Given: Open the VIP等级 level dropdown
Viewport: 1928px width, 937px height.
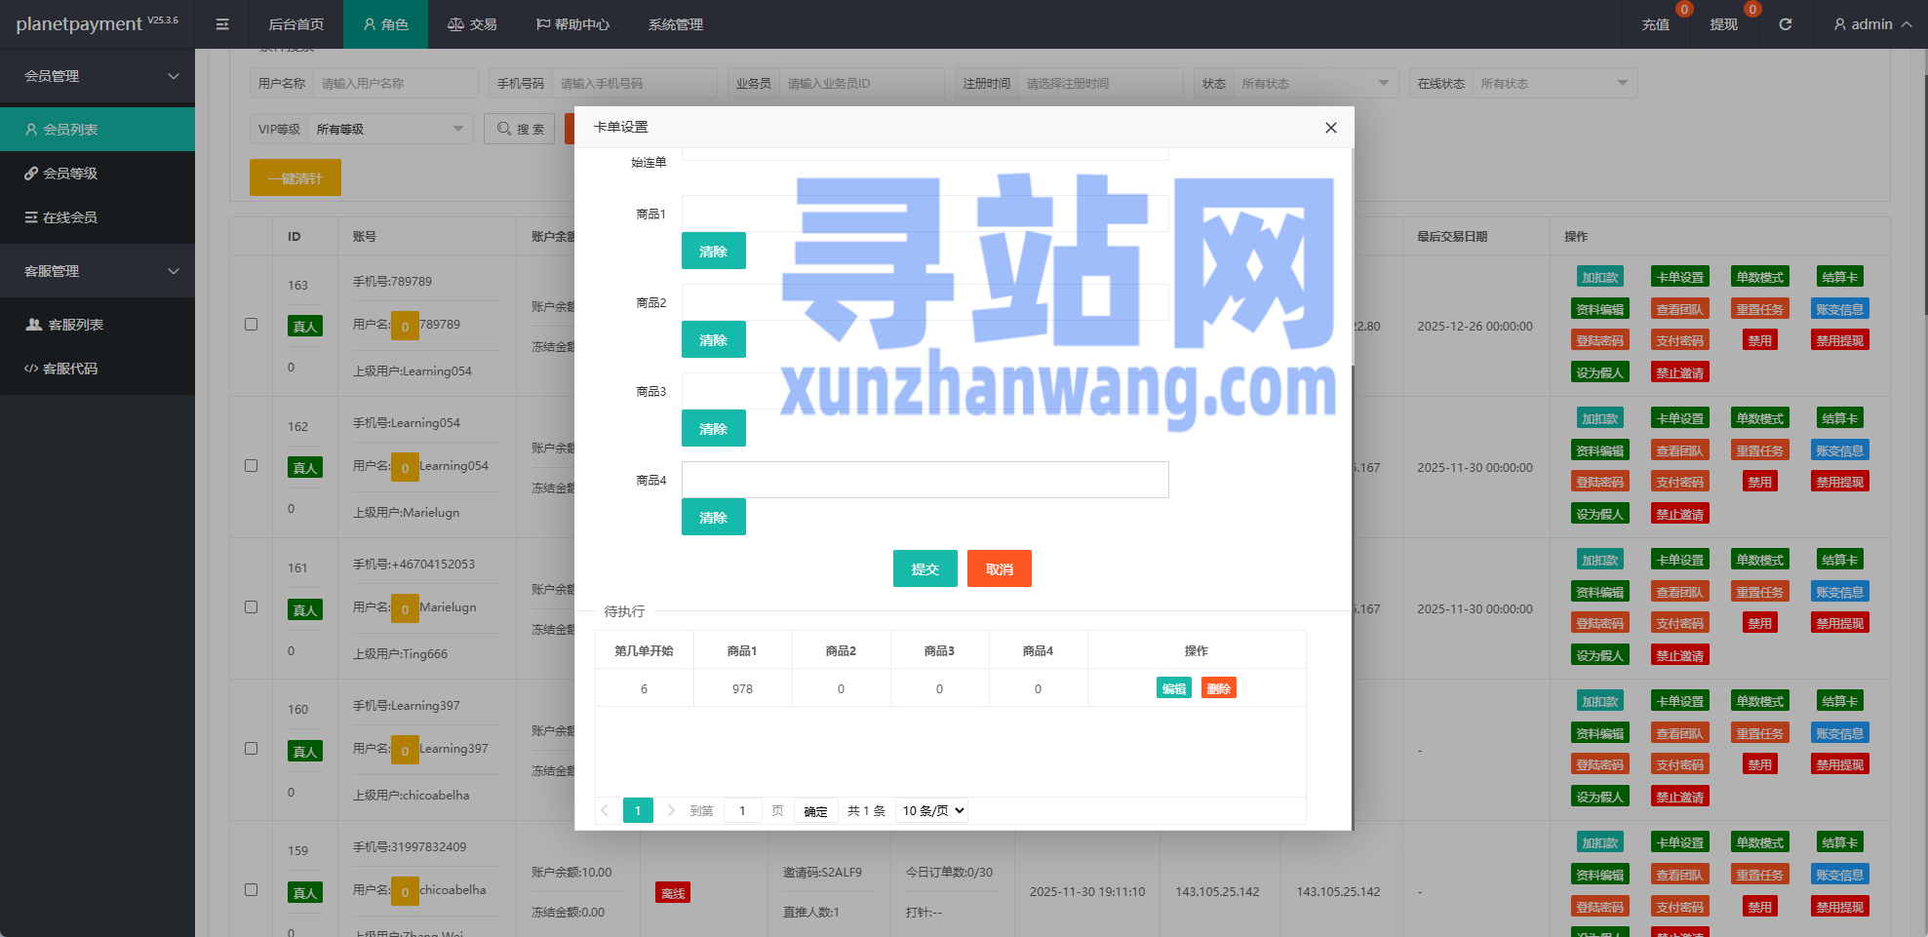Looking at the screenshot, I should (388, 128).
